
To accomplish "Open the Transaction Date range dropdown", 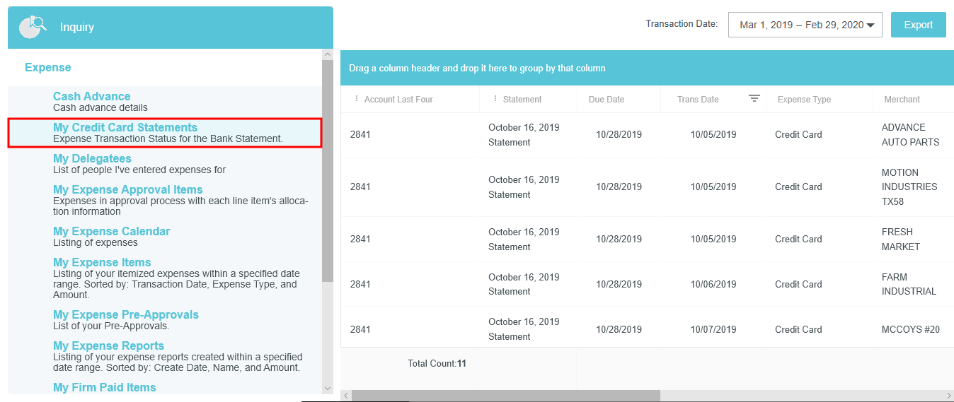I will pos(805,25).
